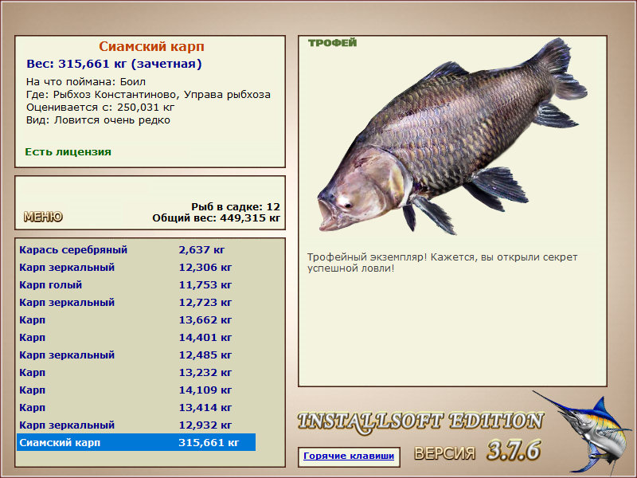
Task: Click the Трофейный экземпляр message text
Action: point(442,263)
